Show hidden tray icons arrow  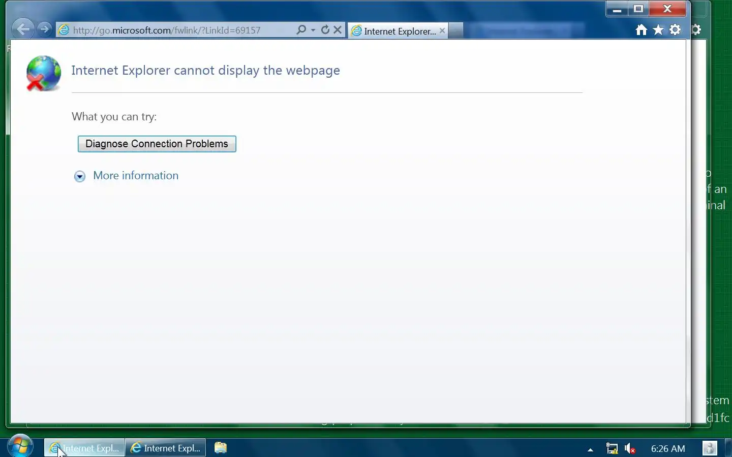(x=590, y=449)
